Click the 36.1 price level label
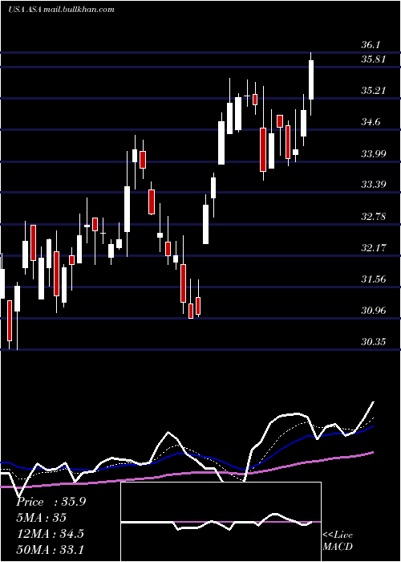 point(371,45)
